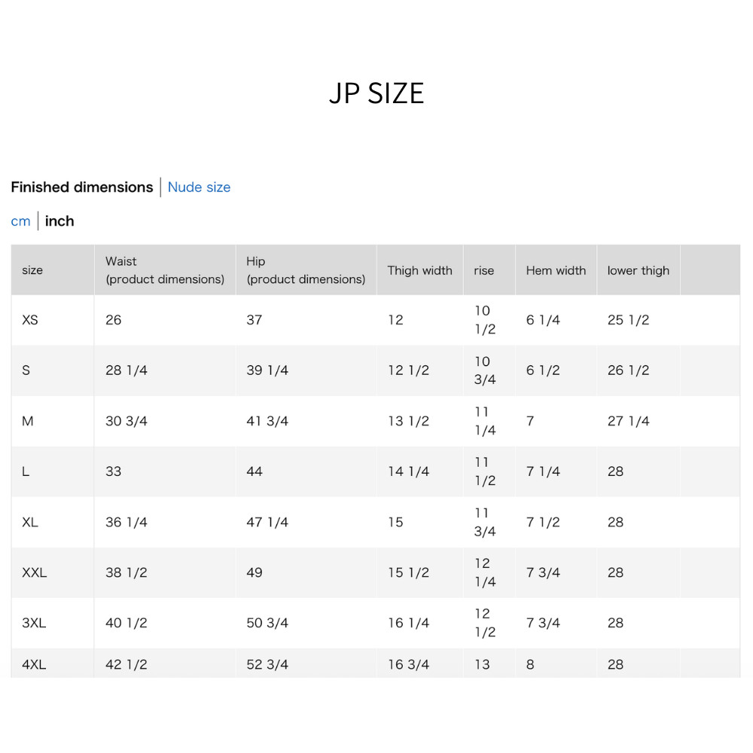Viewport: 753px width, 753px height.
Task: Select the XXL size row label
Action: point(35,573)
